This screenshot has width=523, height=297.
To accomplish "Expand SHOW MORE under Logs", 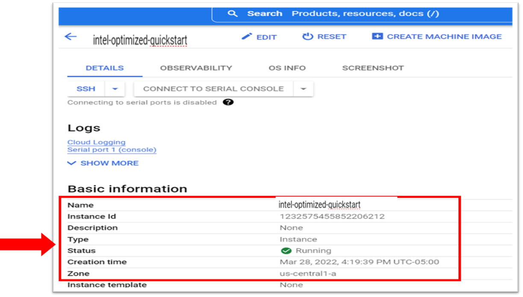I will (103, 163).
